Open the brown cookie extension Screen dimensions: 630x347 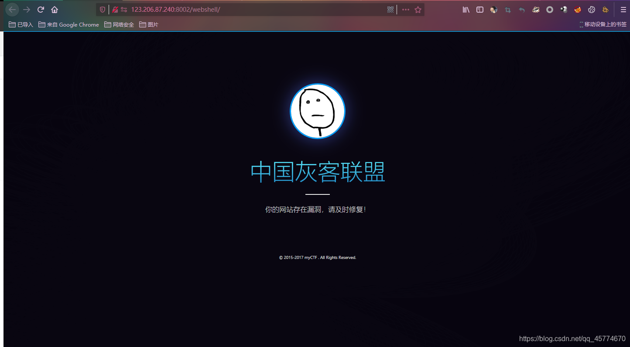coord(606,10)
